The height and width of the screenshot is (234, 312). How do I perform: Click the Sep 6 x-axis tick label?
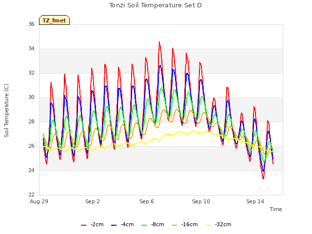point(147,201)
